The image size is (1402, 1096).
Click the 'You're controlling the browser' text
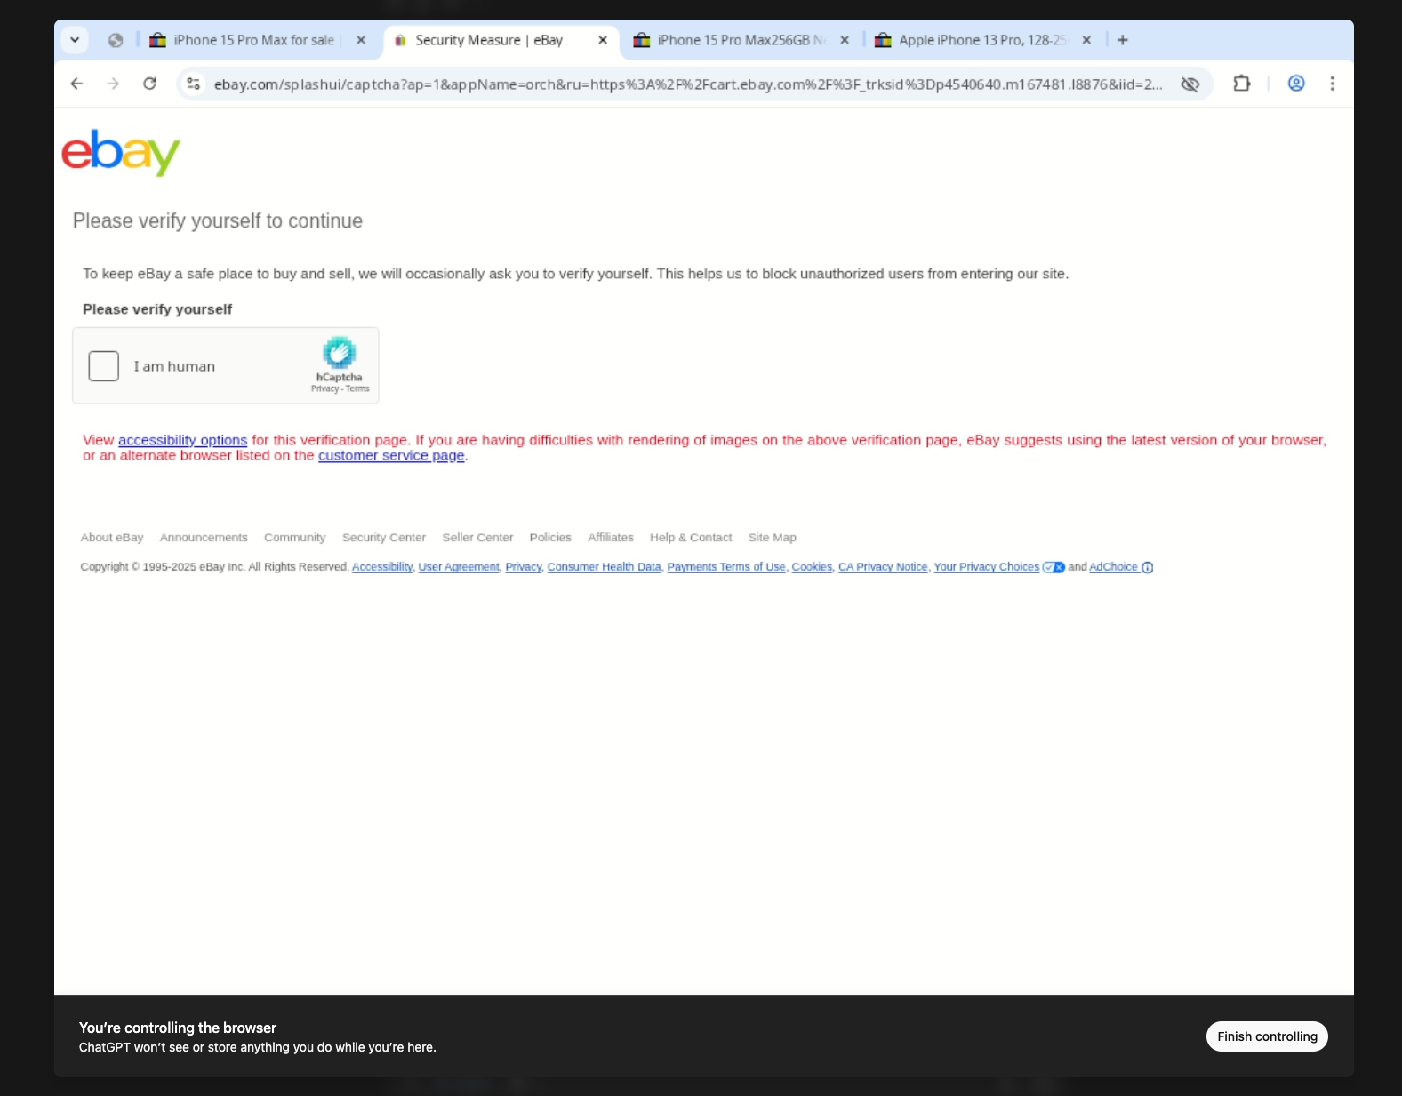178,1028
